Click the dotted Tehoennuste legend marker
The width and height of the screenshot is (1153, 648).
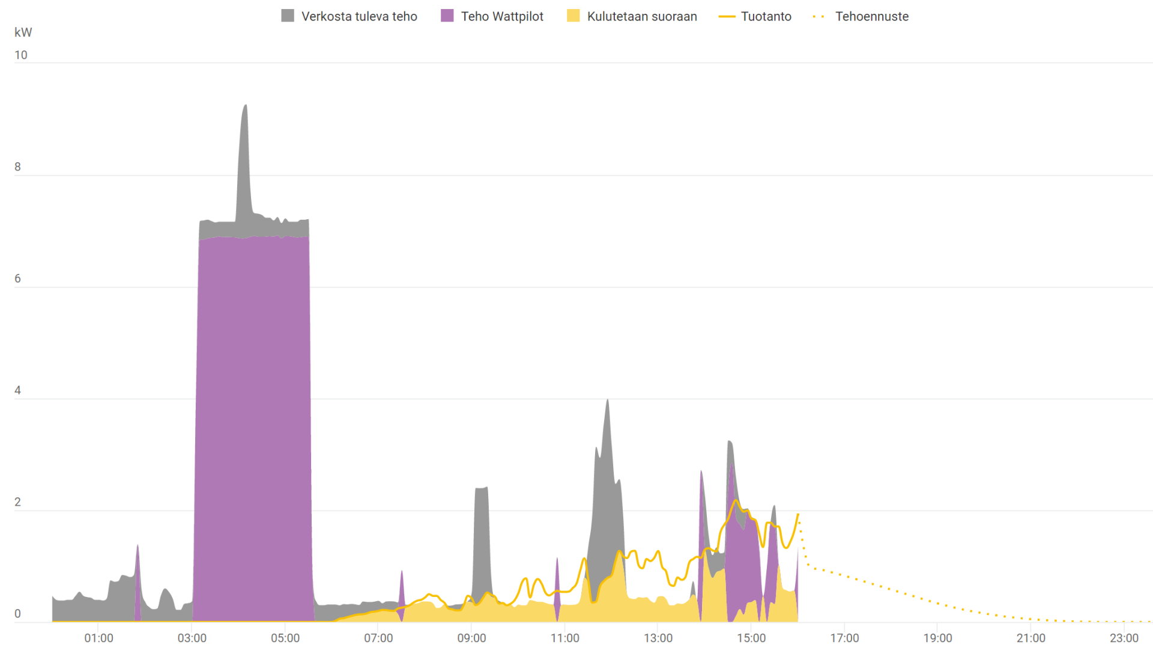pos(819,17)
